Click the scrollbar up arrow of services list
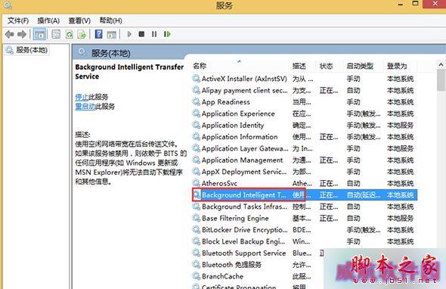 (441, 64)
